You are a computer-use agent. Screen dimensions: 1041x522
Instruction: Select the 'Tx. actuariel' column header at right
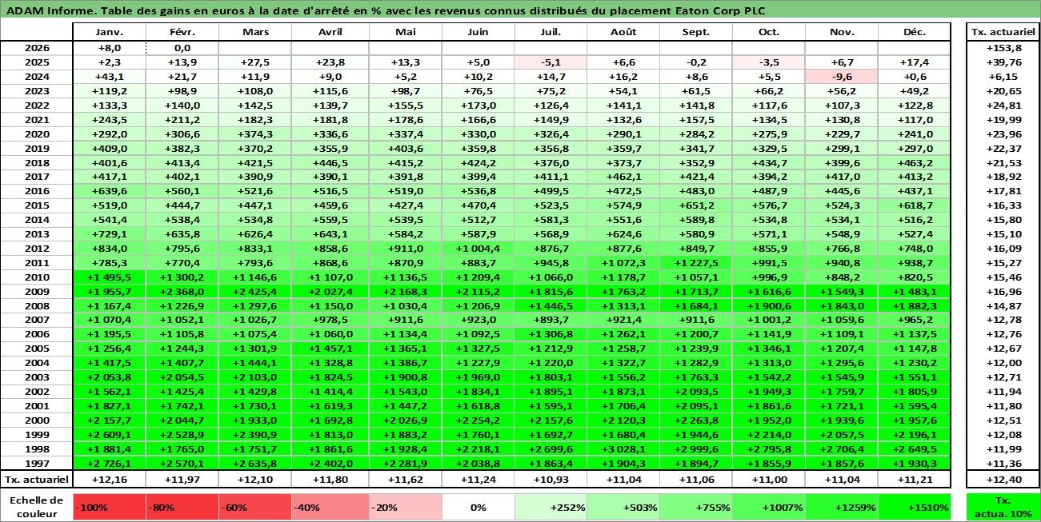pos(1003,32)
